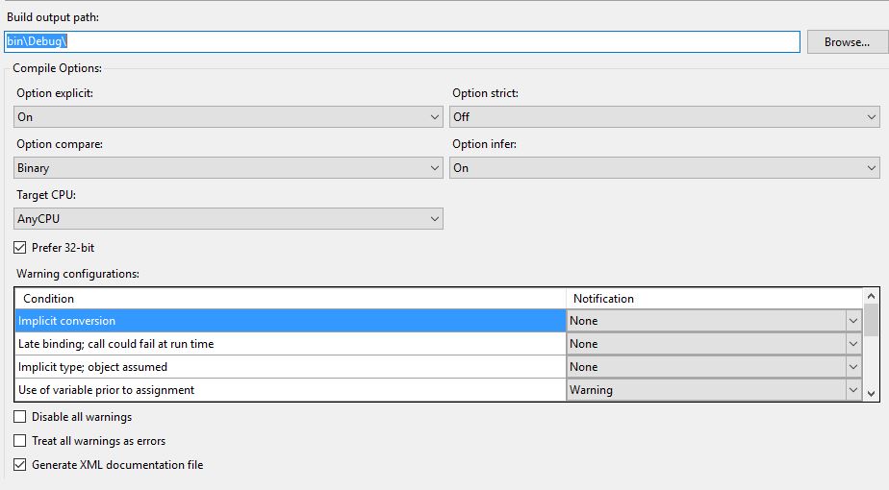Enable Disable all warnings checkbox
This screenshot has height=490, width=889.
click(21, 417)
